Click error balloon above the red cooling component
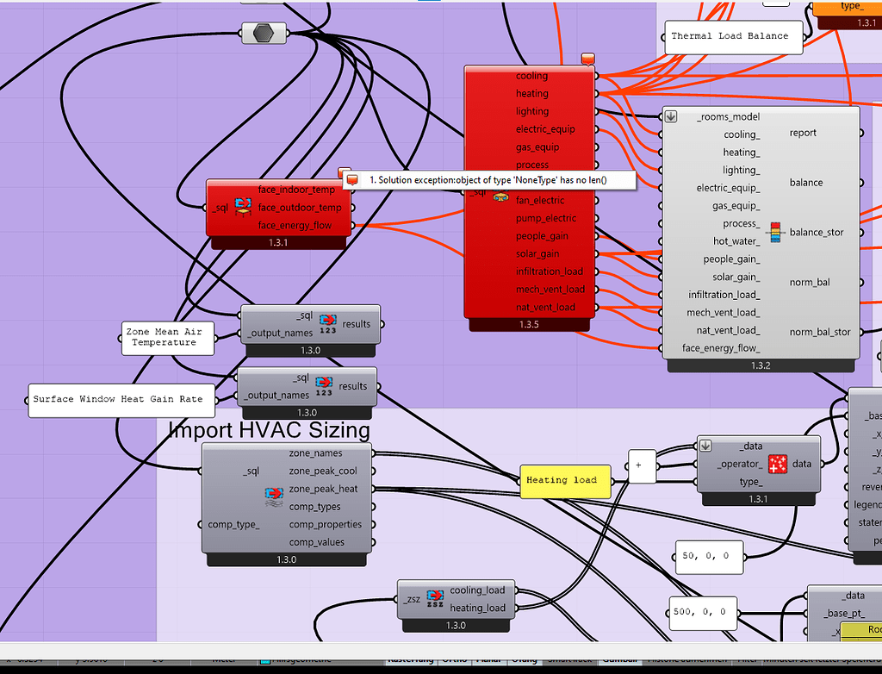The image size is (882, 674). (588, 59)
